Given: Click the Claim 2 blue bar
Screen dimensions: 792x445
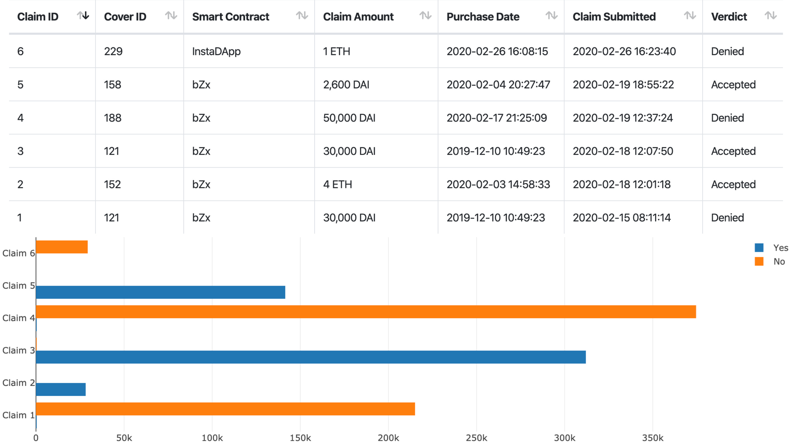Looking at the screenshot, I should click(61, 390).
